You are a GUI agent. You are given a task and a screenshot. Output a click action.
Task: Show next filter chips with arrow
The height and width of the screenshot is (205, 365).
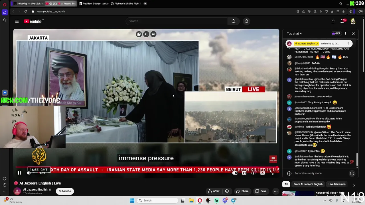click(354, 185)
